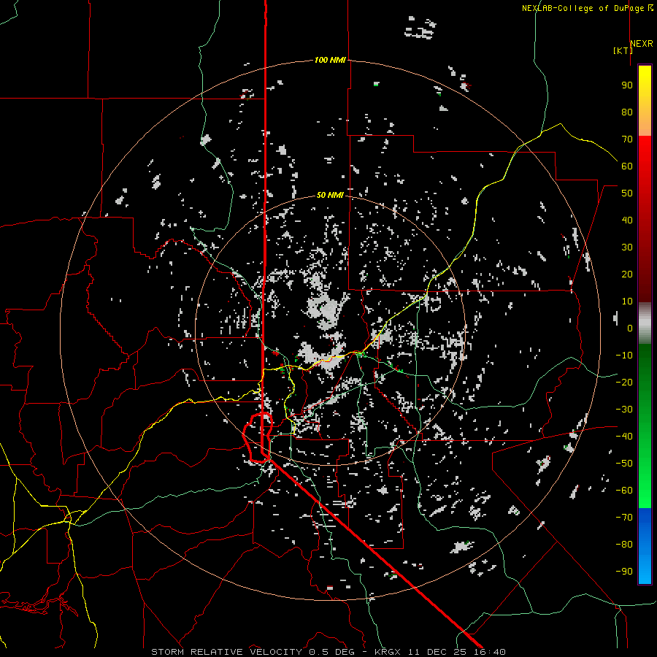Click the 70 value on the velocity scale

pyautogui.click(x=627, y=139)
